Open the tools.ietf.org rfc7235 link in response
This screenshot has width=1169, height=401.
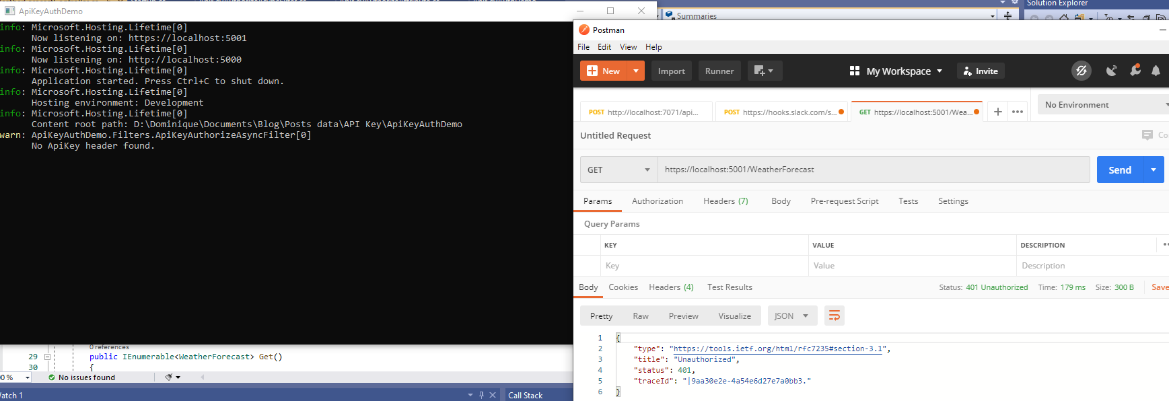point(778,349)
